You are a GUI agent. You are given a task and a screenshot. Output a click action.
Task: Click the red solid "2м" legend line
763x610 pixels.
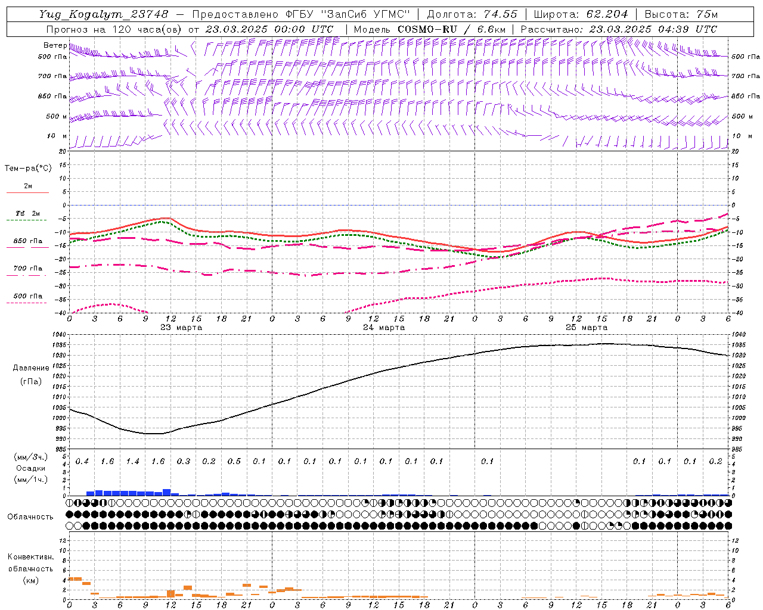pyautogui.click(x=27, y=193)
